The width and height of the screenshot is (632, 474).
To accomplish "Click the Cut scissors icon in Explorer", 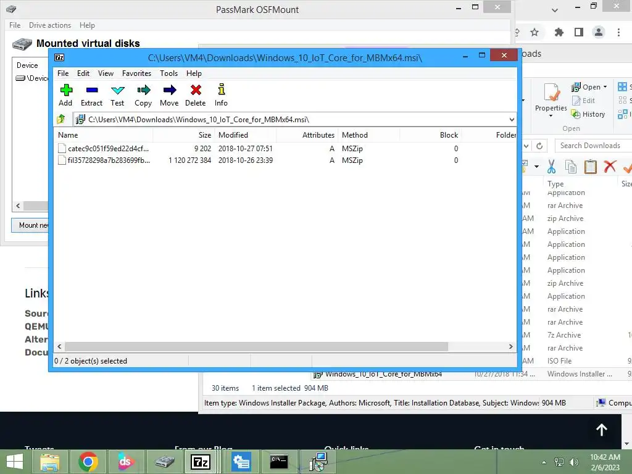I will (551, 167).
